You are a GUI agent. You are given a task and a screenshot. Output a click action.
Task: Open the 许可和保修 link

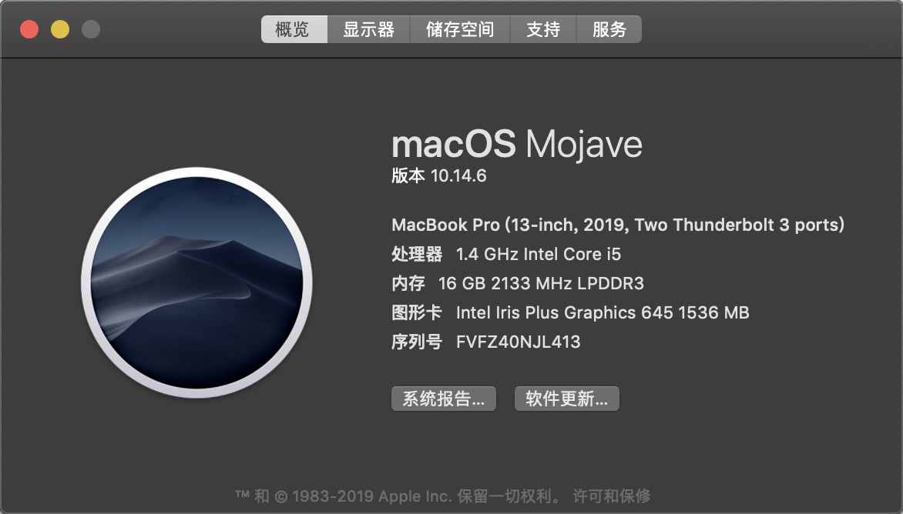click(x=612, y=496)
